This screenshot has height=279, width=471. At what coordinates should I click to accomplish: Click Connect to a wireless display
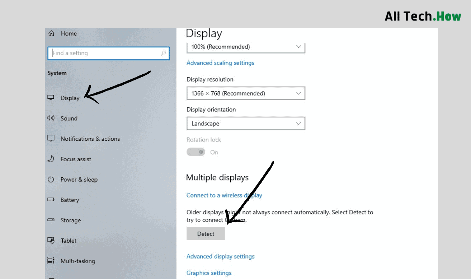(224, 195)
